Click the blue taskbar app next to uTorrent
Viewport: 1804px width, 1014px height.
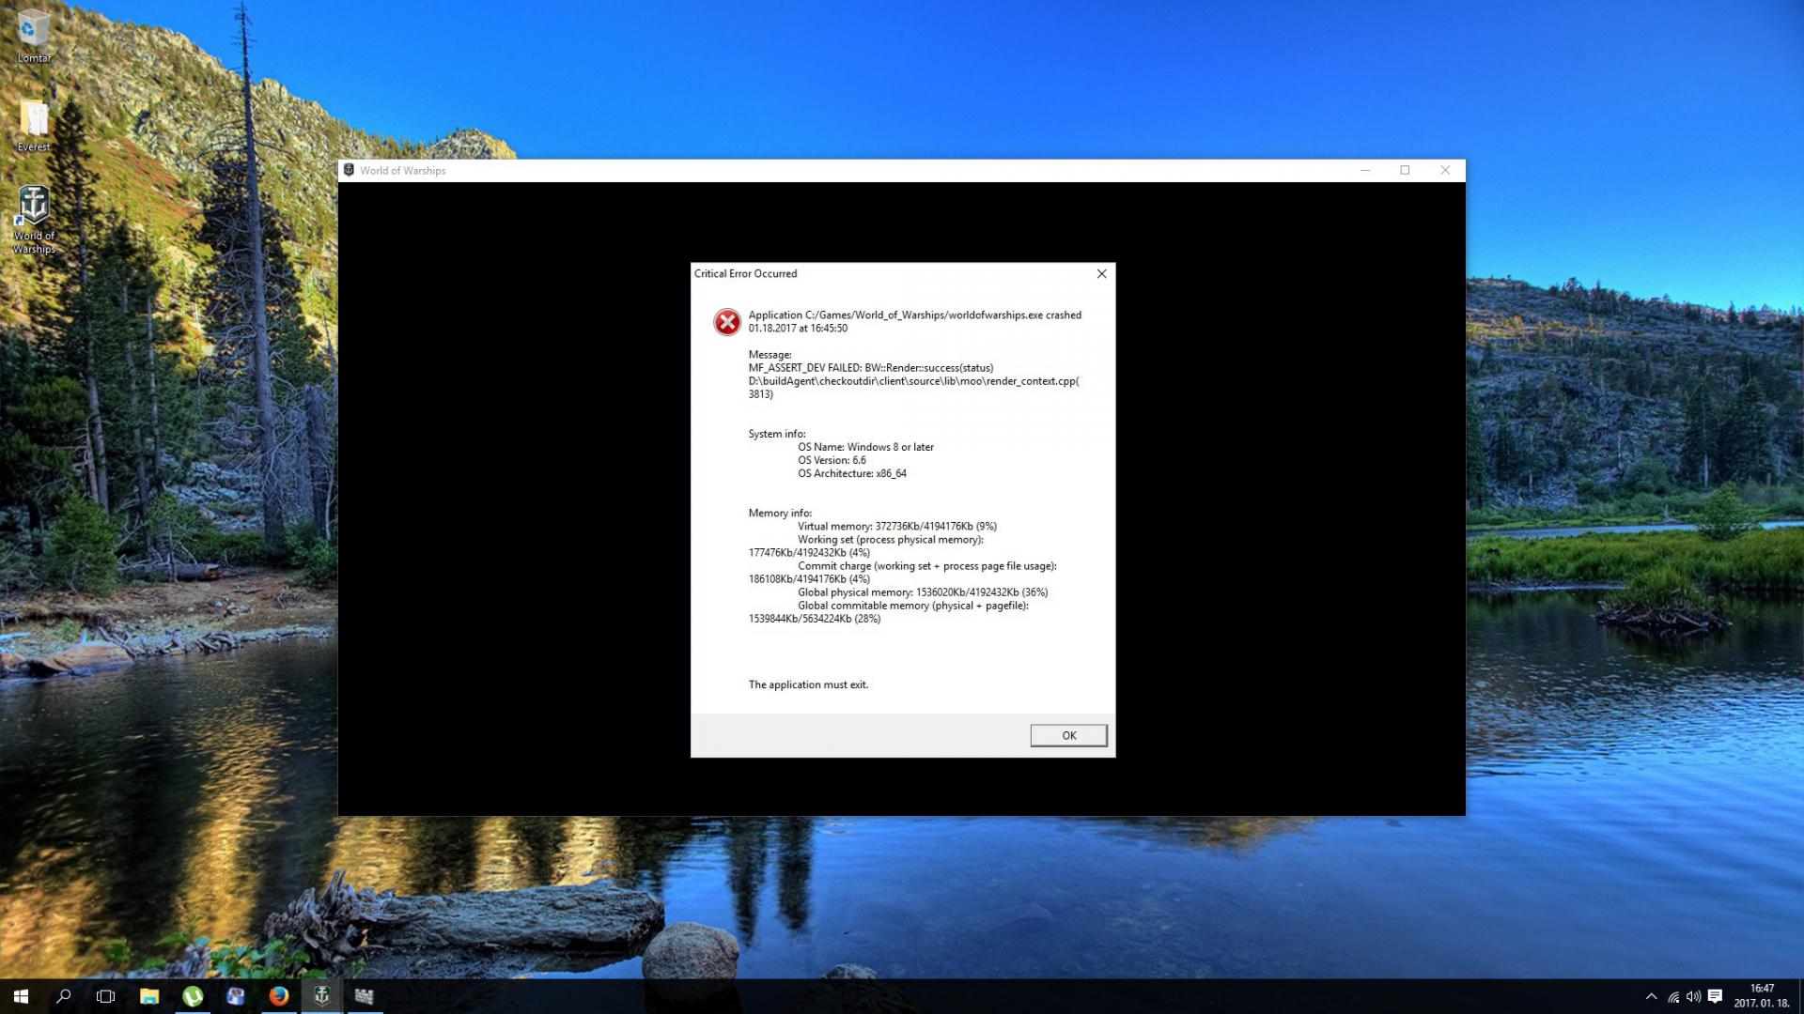click(236, 996)
